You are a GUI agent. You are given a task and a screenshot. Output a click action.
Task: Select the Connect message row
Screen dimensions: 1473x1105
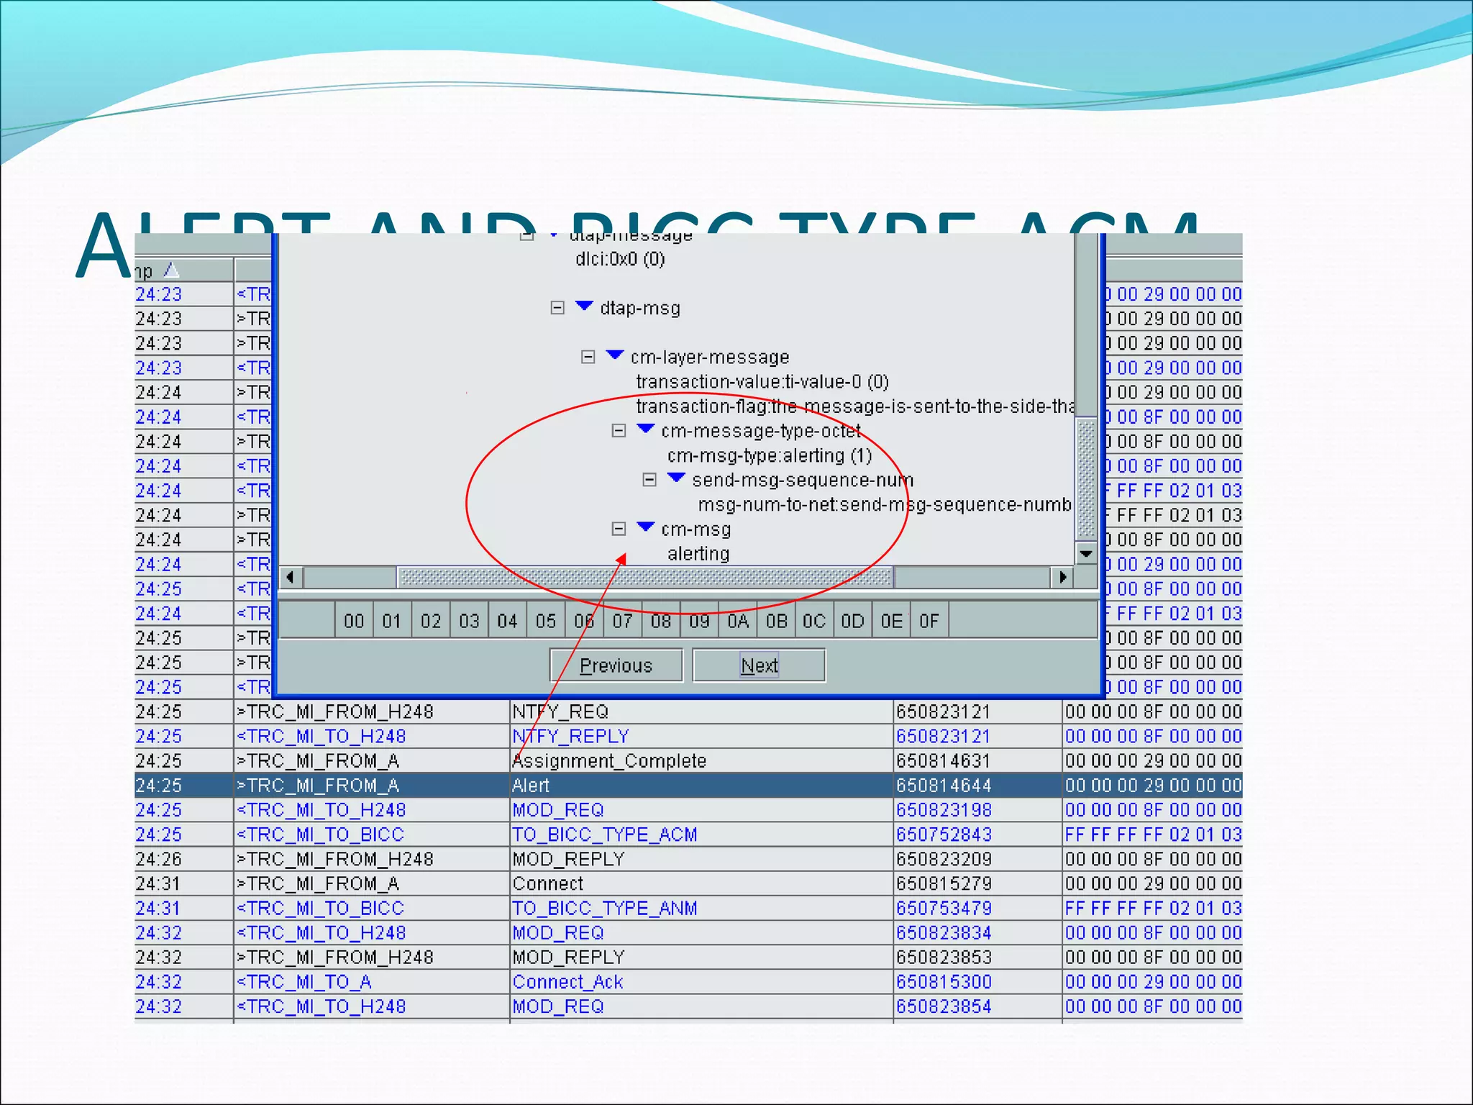pyautogui.click(x=688, y=883)
